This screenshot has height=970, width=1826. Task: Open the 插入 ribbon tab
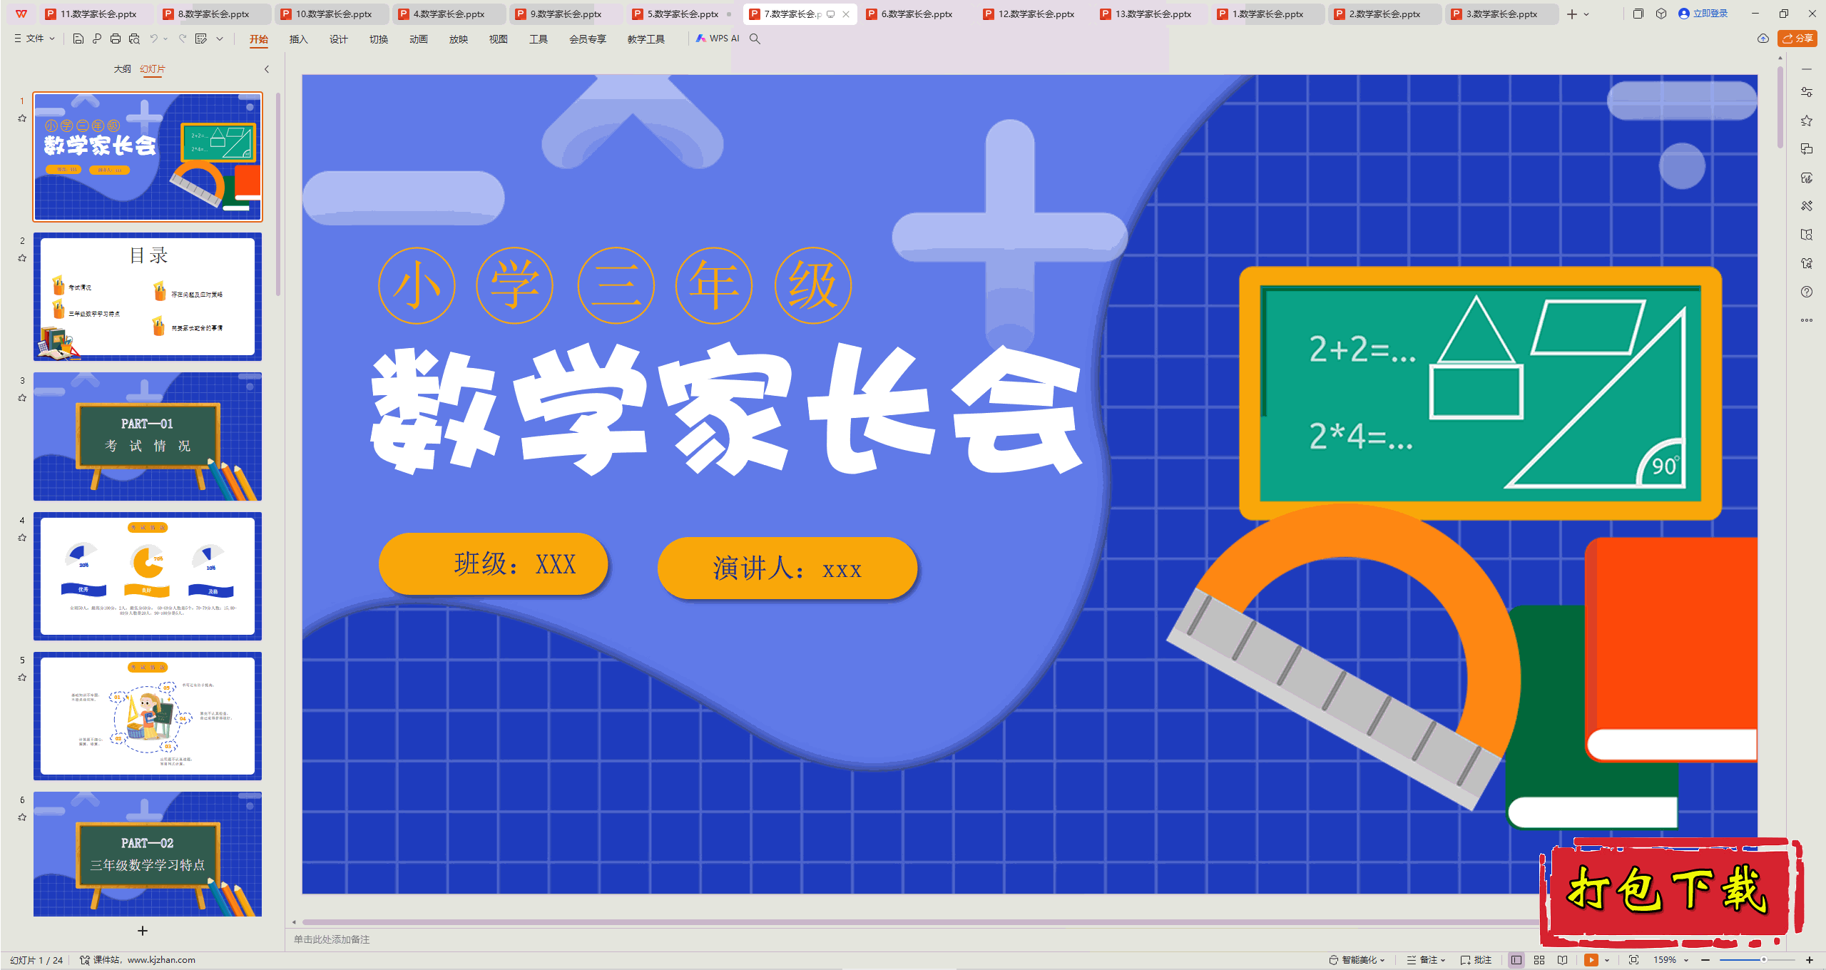pos(298,39)
